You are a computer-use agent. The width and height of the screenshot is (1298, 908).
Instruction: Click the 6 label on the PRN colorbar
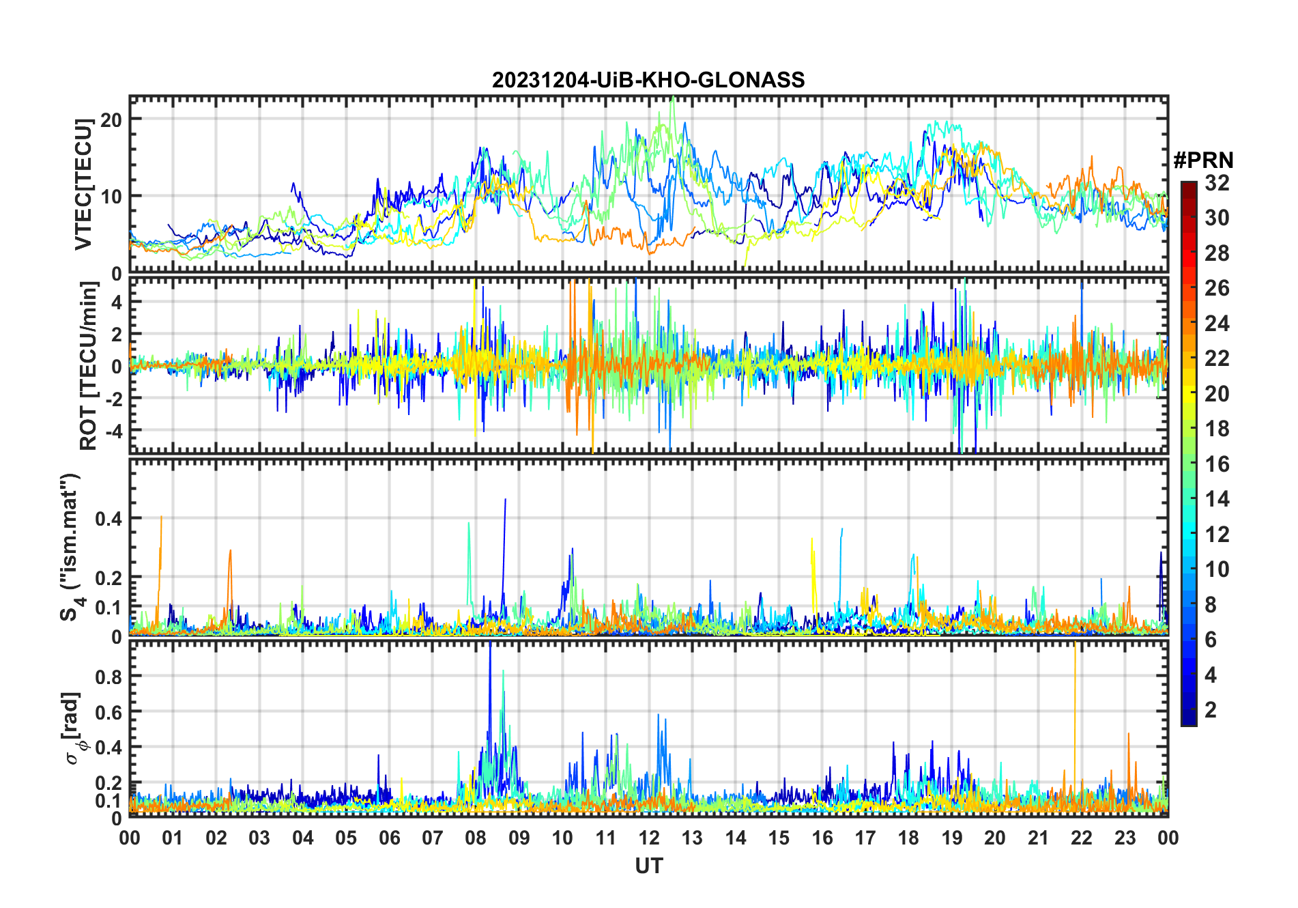coord(1211,640)
